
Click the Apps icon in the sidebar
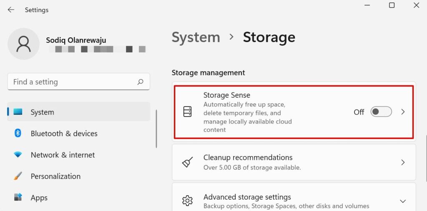coord(18,197)
